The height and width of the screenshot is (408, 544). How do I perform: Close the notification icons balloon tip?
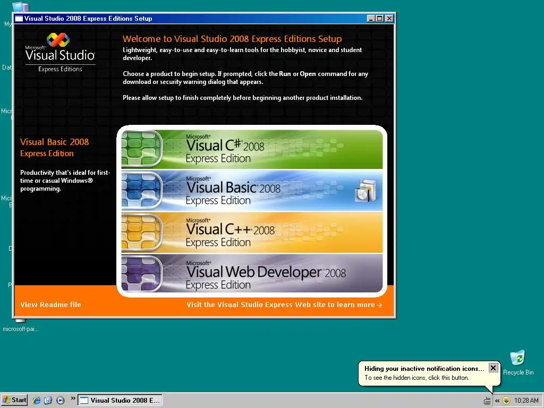tap(493, 368)
